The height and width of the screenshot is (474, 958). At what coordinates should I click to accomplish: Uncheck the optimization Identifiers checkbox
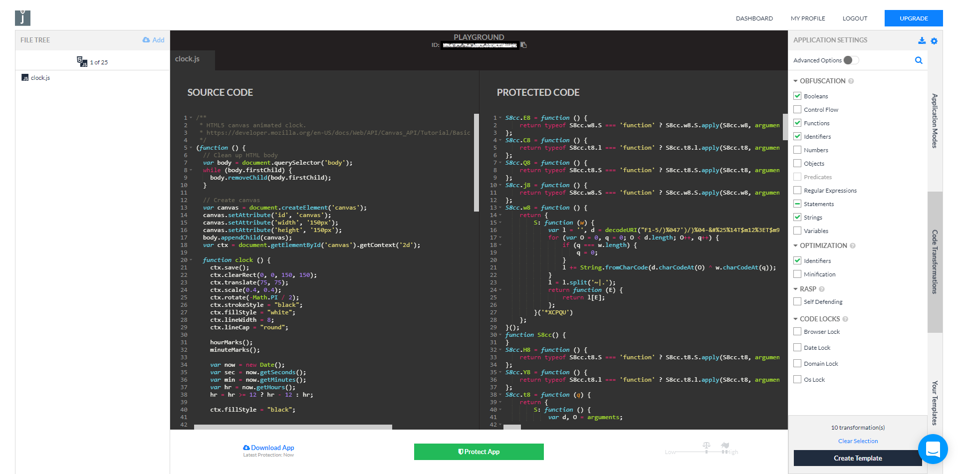797,260
